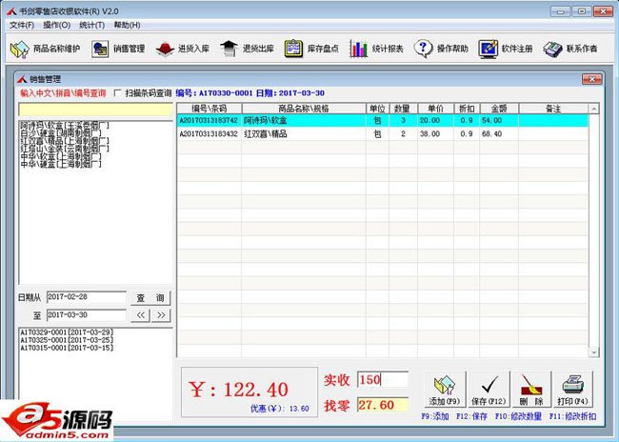Open the 销售管理 toolbar icon
619x442 pixels.
[118, 49]
